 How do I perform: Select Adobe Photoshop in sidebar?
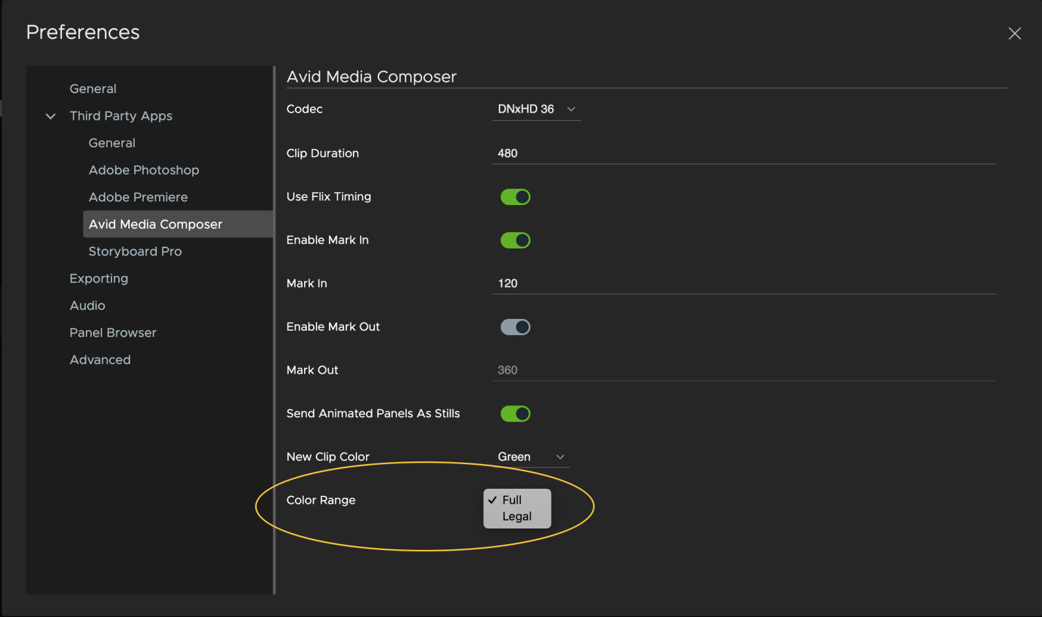144,170
